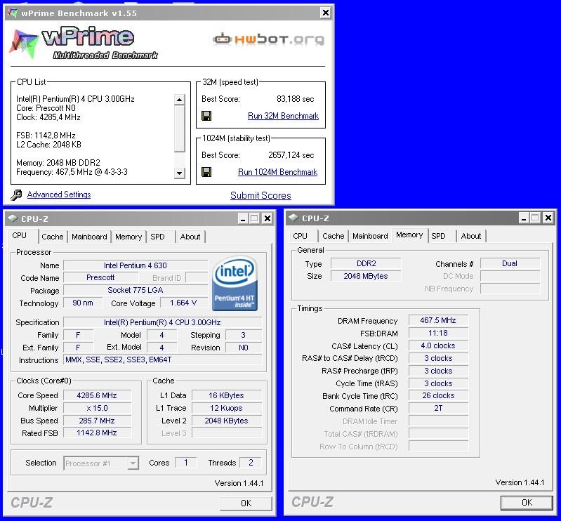This screenshot has width=561, height=521.
Task: Click the wPrime prism logo graphic
Action: (23, 44)
